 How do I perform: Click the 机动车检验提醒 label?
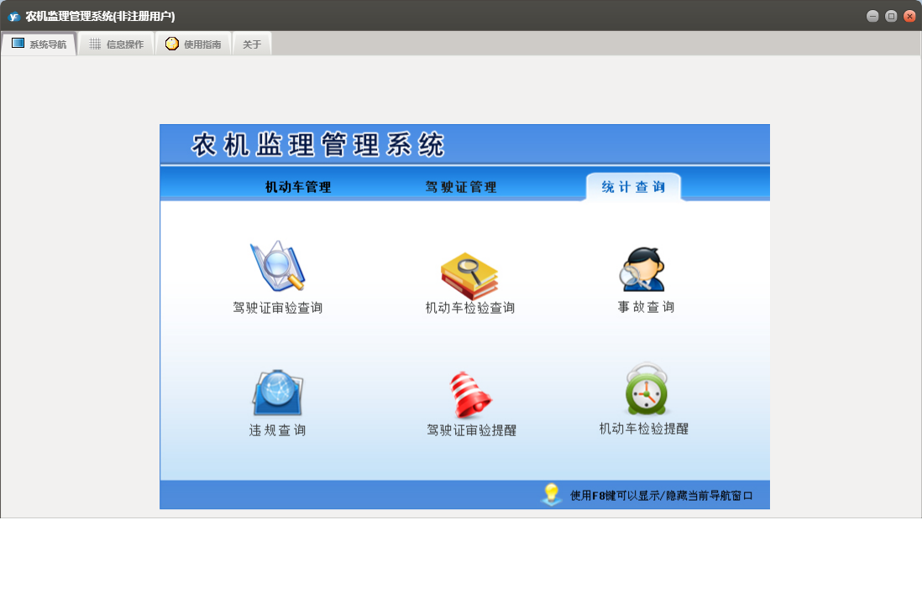point(644,429)
